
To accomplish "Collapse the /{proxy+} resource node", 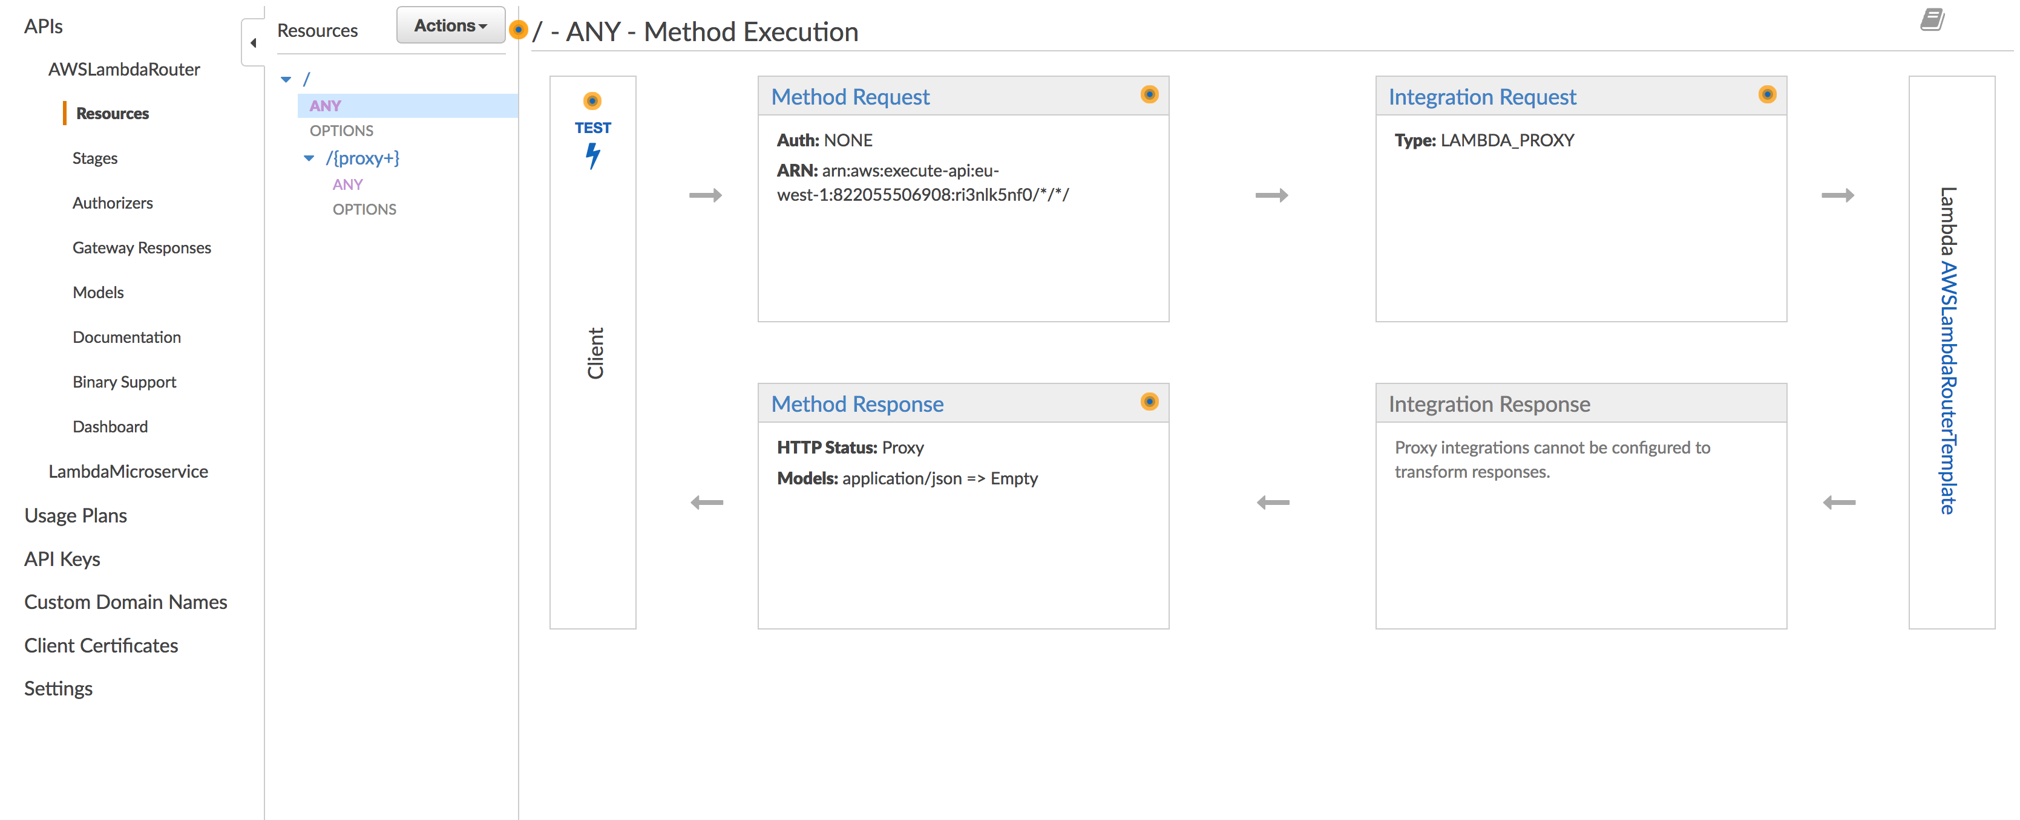I will click(309, 158).
